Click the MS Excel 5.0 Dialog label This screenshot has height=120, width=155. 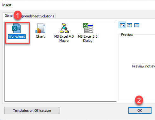coord(88,39)
